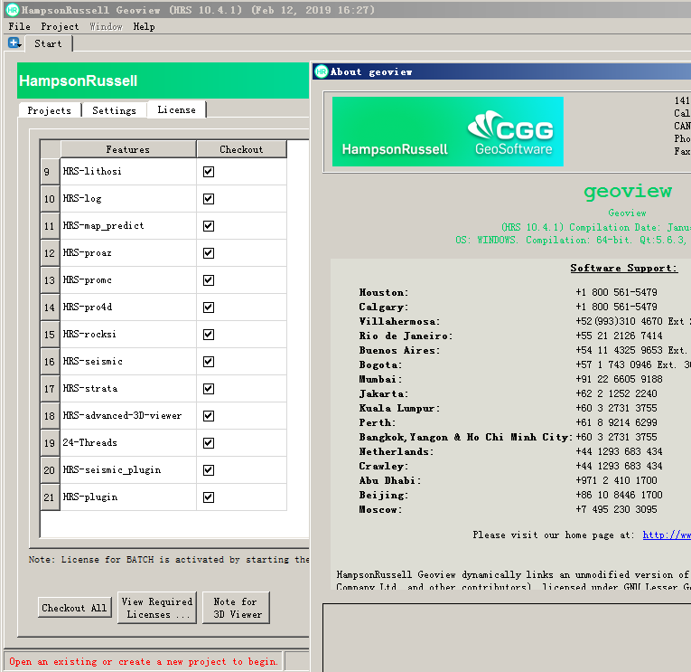The image size is (691, 672).
Task: Toggle HRS-advanced-3D-viewer checkout checkbox
Action: click(209, 416)
